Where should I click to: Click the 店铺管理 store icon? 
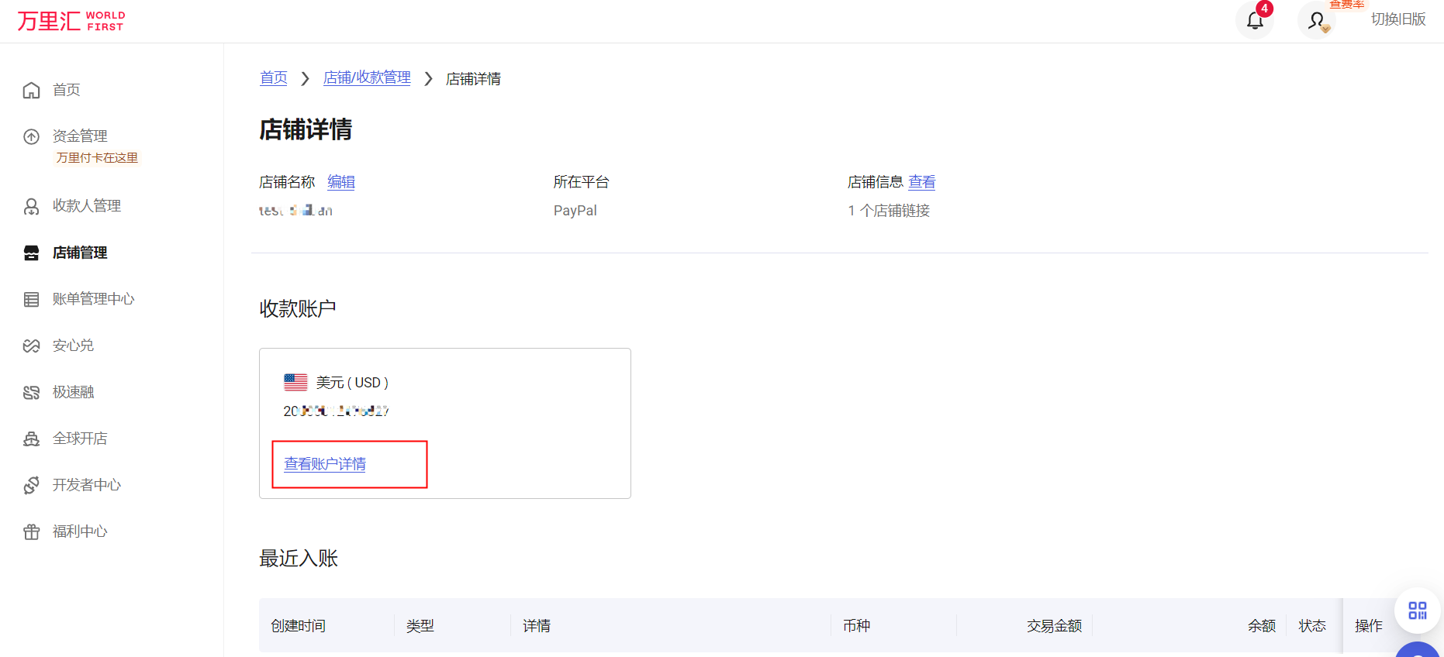[x=31, y=253]
